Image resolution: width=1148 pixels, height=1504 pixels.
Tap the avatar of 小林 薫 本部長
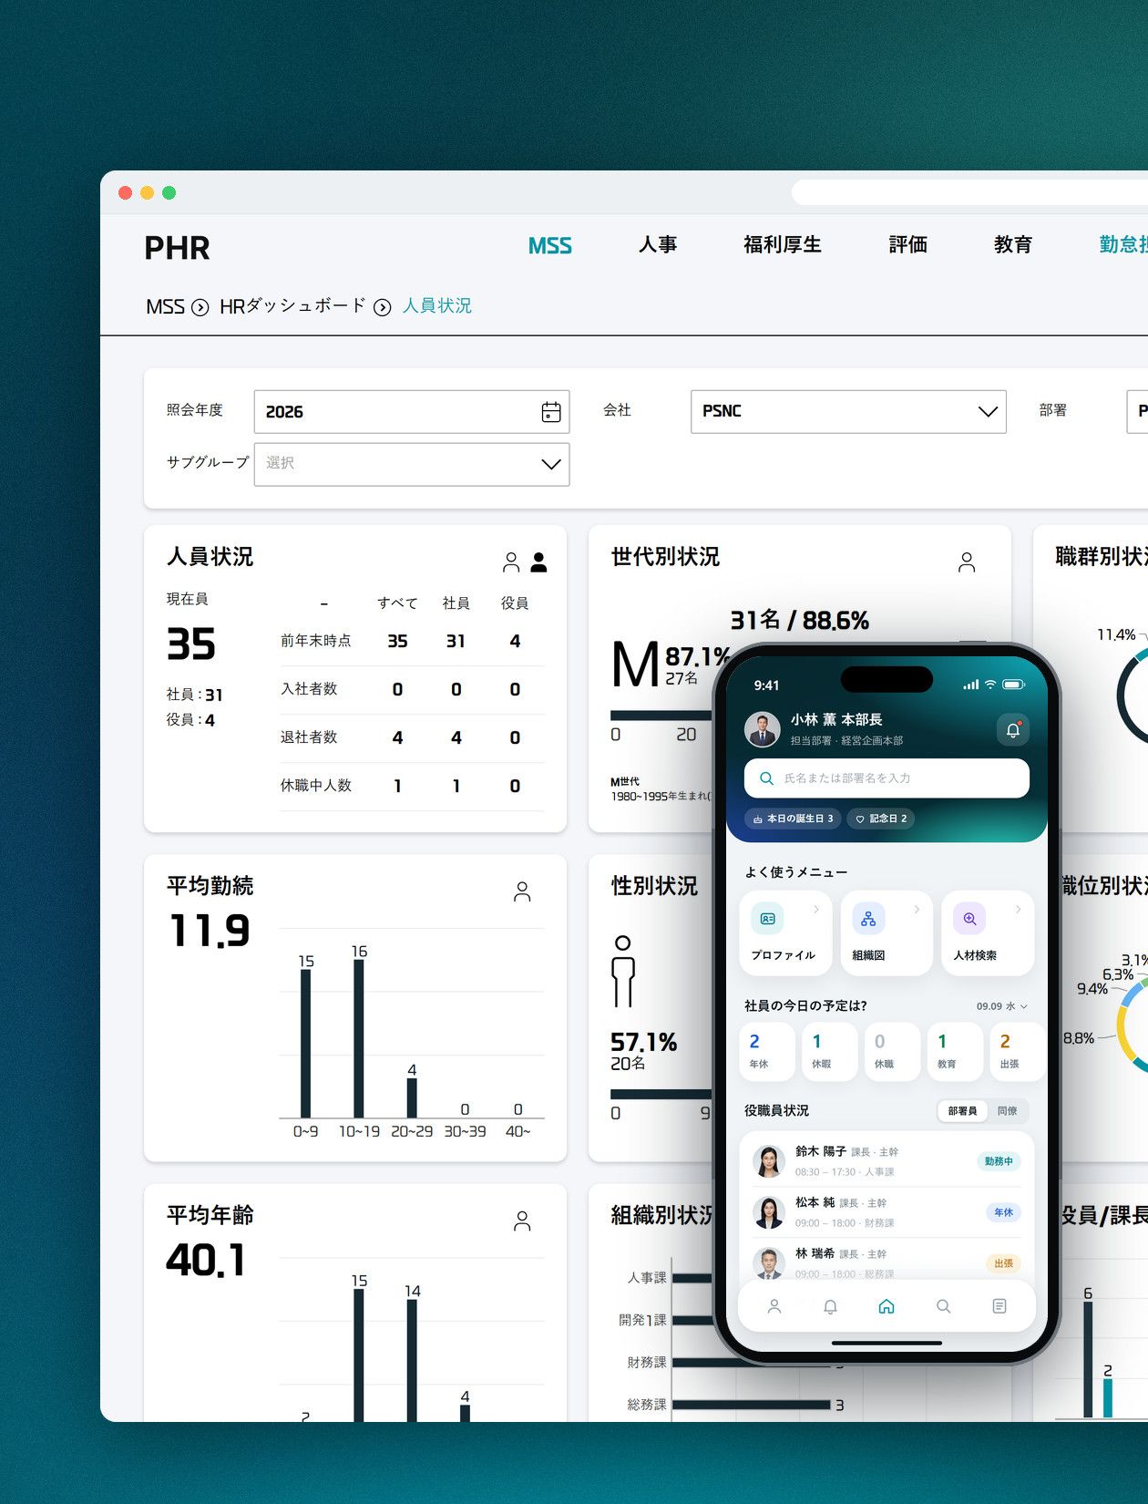coord(763,729)
